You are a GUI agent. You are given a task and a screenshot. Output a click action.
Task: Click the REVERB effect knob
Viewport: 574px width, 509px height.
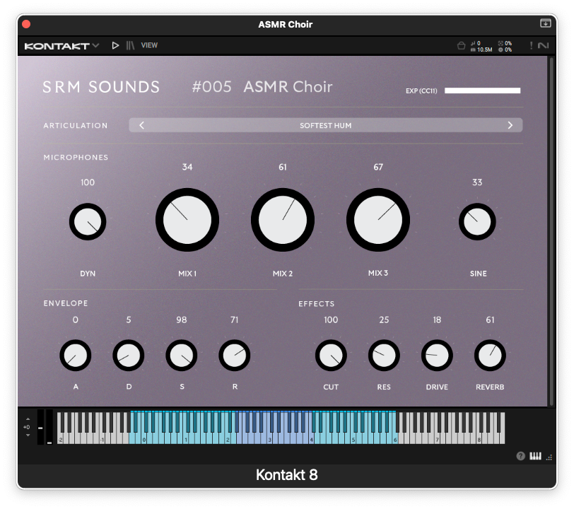coord(490,356)
